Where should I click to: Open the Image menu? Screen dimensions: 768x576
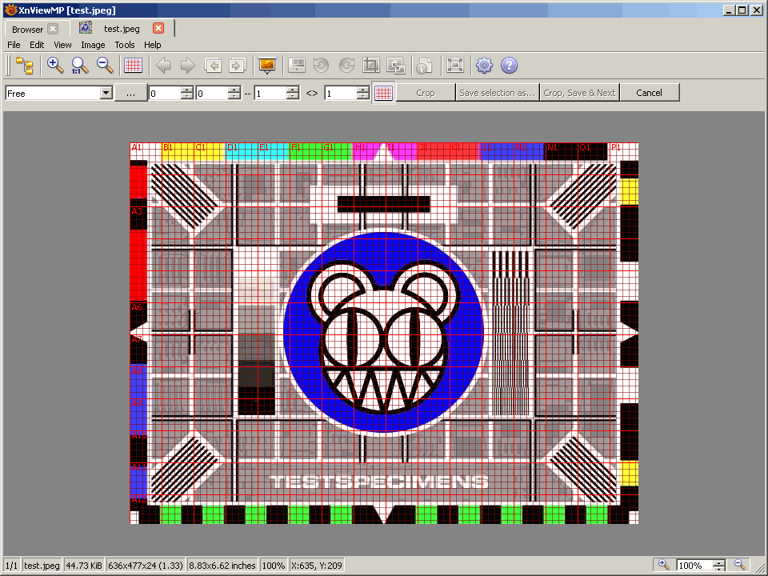coord(93,45)
